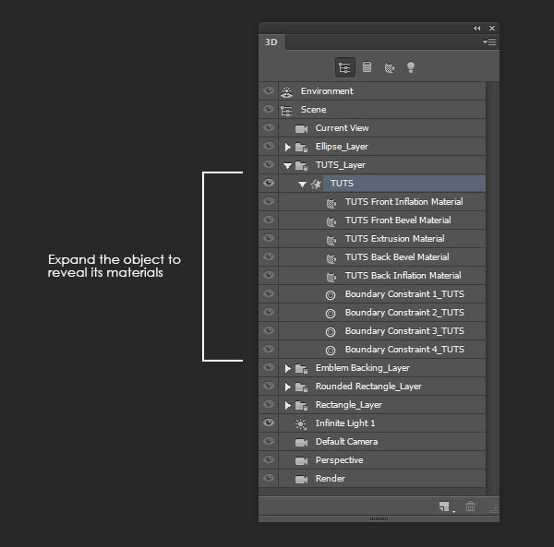Image resolution: width=554 pixels, height=547 pixels.
Task: Select the Environment row
Action: pos(382,91)
